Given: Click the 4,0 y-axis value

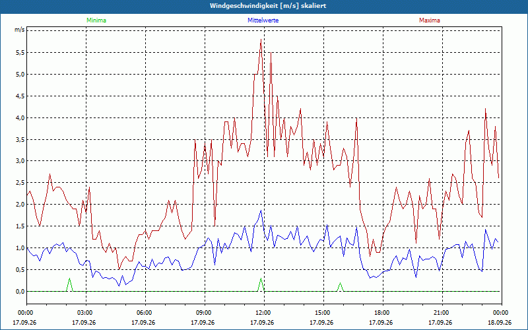Looking at the screenshot, I should pos(20,118).
